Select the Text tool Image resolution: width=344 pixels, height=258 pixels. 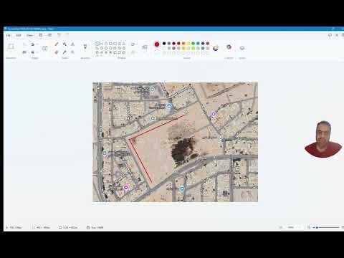coord(72,44)
